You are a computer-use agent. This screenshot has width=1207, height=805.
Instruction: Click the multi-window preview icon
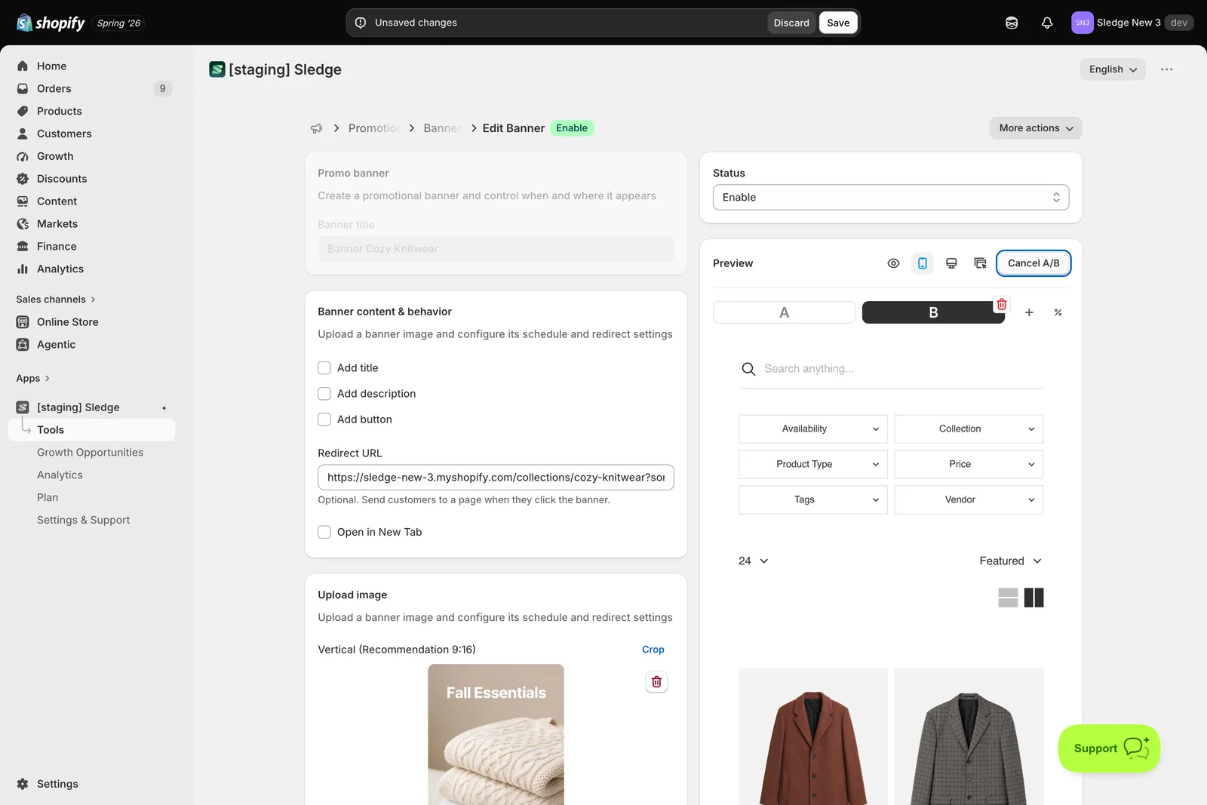[x=981, y=263]
